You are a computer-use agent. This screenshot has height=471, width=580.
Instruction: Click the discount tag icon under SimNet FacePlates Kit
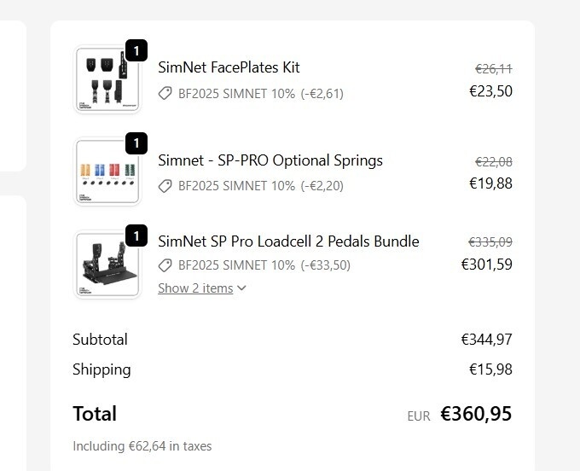165,93
